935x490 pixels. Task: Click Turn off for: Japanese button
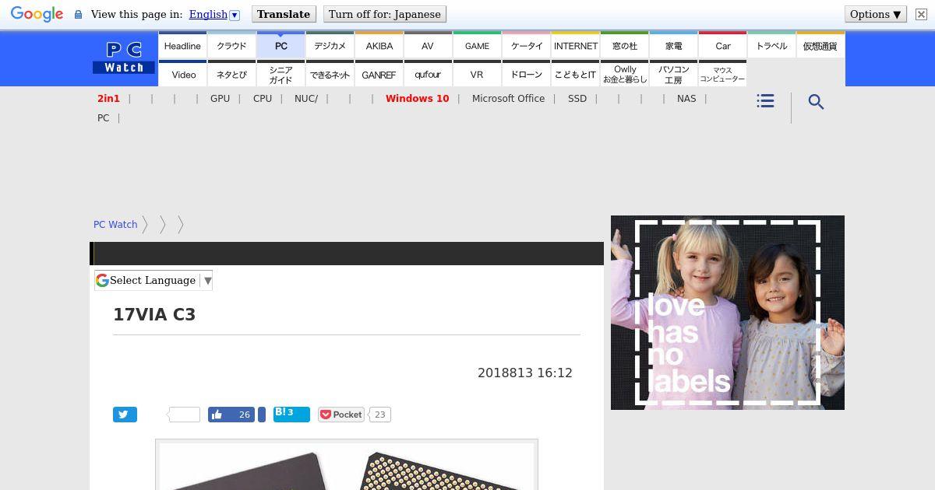pyautogui.click(x=385, y=14)
